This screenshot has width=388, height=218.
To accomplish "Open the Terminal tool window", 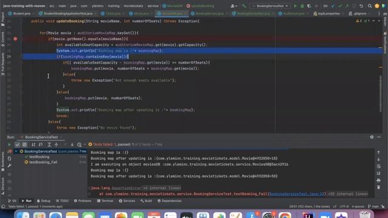I will click(x=105, y=201).
